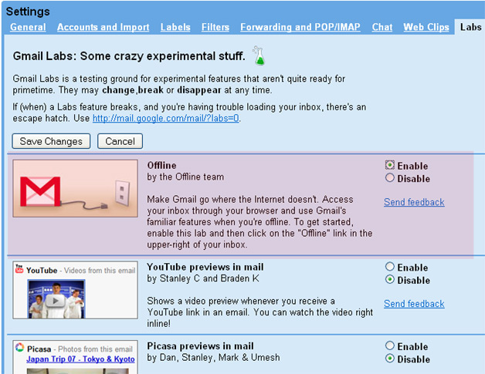Go to the Filters tab
Image resolution: width=485 pixels, height=374 pixels.
click(x=215, y=27)
